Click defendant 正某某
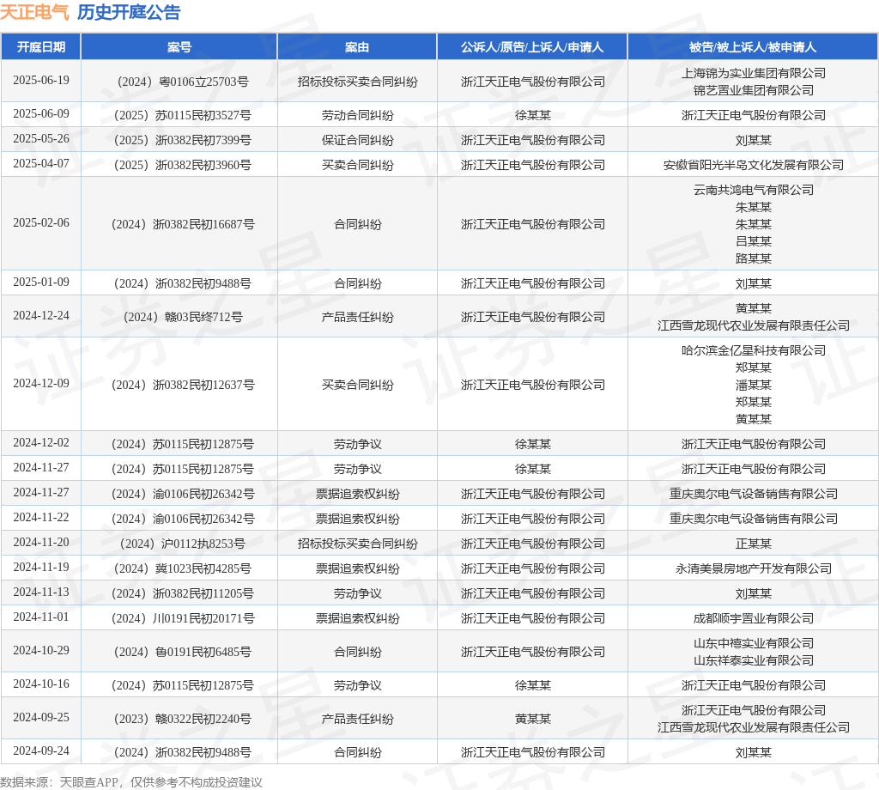Image resolution: width=879 pixels, height=790 pixels. [x=754, y=544]
